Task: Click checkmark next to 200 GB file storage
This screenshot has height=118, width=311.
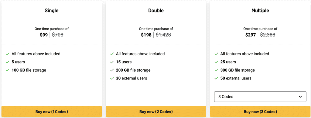Action: [x=112, y=70]
